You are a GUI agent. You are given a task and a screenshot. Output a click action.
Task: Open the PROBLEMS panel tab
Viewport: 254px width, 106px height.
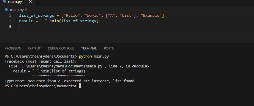point(13,48)
